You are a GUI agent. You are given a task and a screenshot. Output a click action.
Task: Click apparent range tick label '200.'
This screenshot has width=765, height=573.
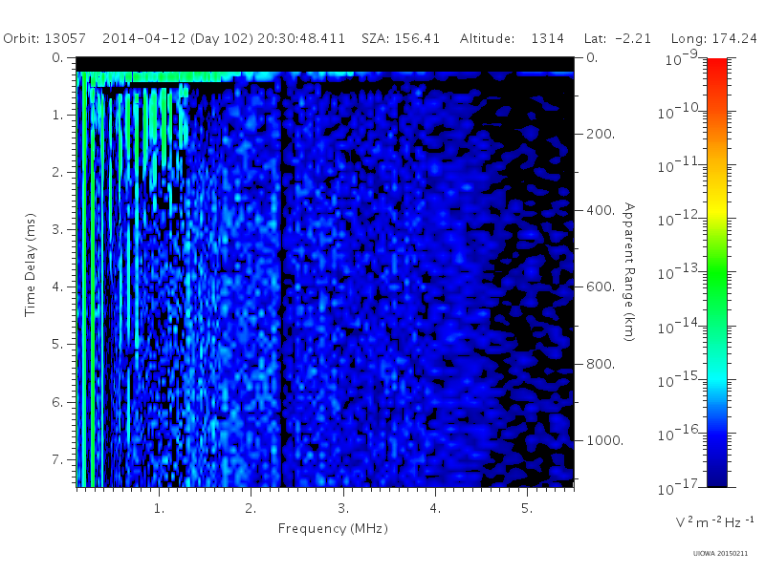(601, 134)
